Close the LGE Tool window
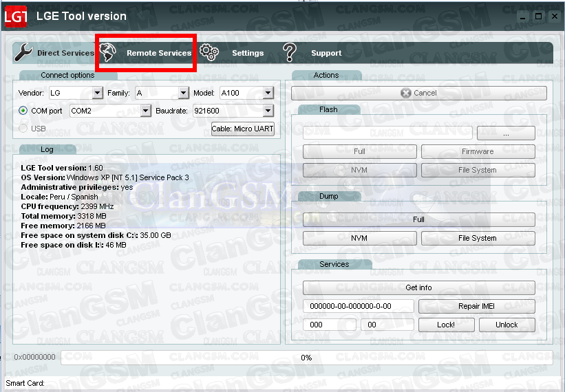The height and width of the screenshot is (392, 565). click(555, 17)
